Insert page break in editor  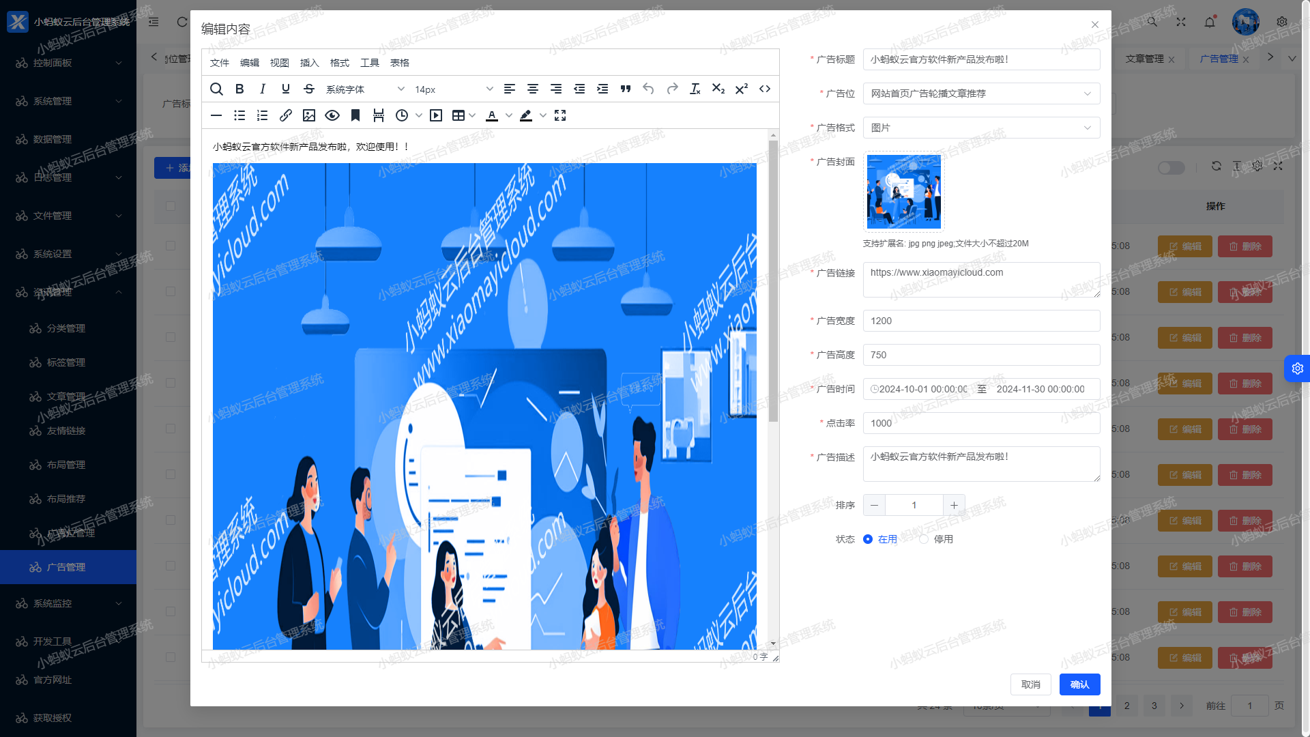coord(379,115)
